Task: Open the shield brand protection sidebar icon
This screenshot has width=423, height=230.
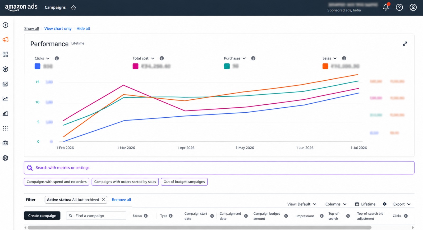Action: tap(5, 69)
